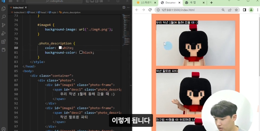Close the index.html editor tab
Viewport: 260px width, 131px height.
26,8
